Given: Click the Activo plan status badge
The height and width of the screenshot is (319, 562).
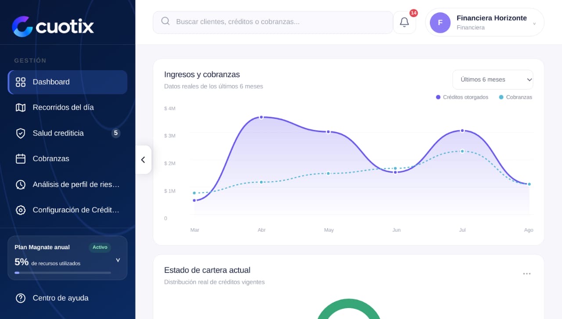Looking at the screenshot, I should point(100,247).
